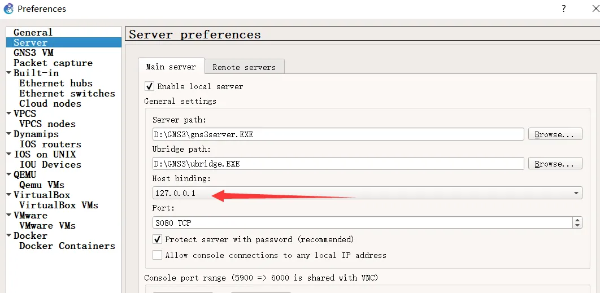Select Ethernet hubs in the tree
The image size is (600, 293).
tap(56, 83)
